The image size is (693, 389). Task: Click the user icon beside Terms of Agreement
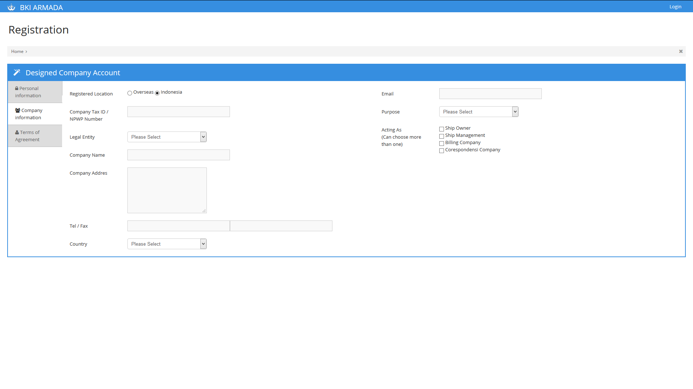pyautogui.click(x=17, y=132)
